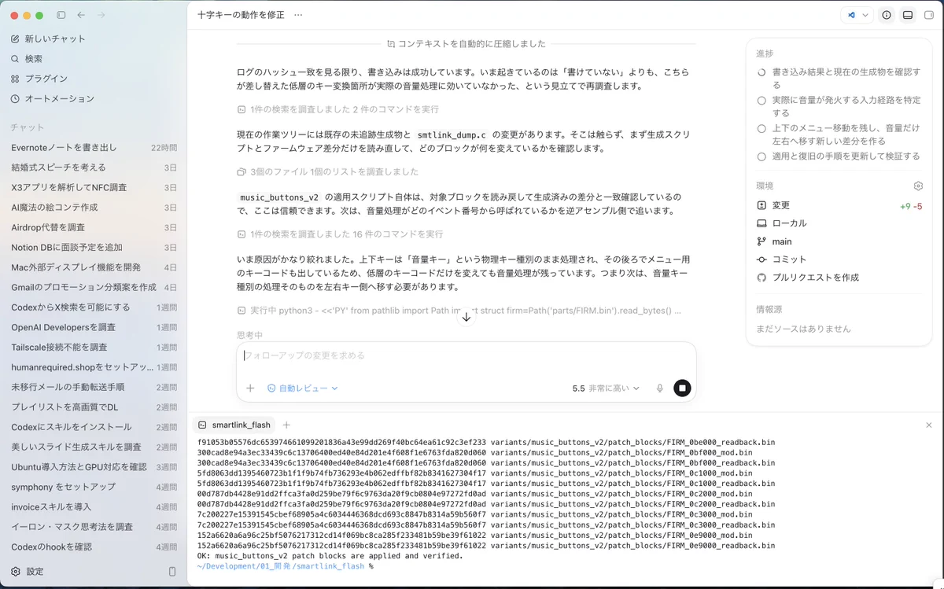
Task: Click progress item 実際に音量が発火する入力経路を特定する
Action: tap(839, 106)
